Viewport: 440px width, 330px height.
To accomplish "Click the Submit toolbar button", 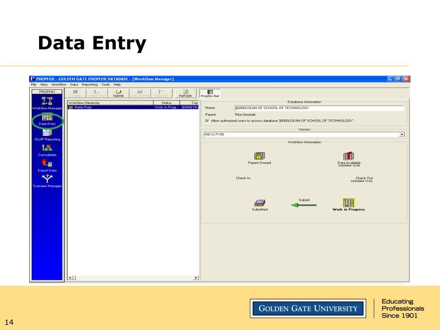I will click(118, 93).
